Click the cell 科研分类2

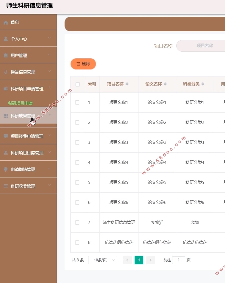(x=195, y=122)
